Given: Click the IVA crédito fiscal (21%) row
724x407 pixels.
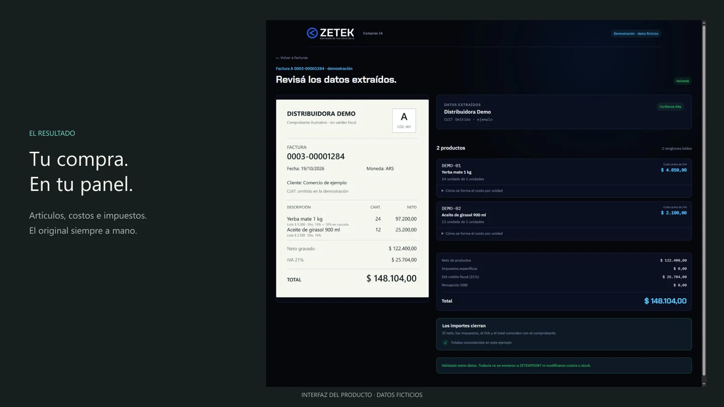Looking at the screenshot, I should tap(564, 277).
